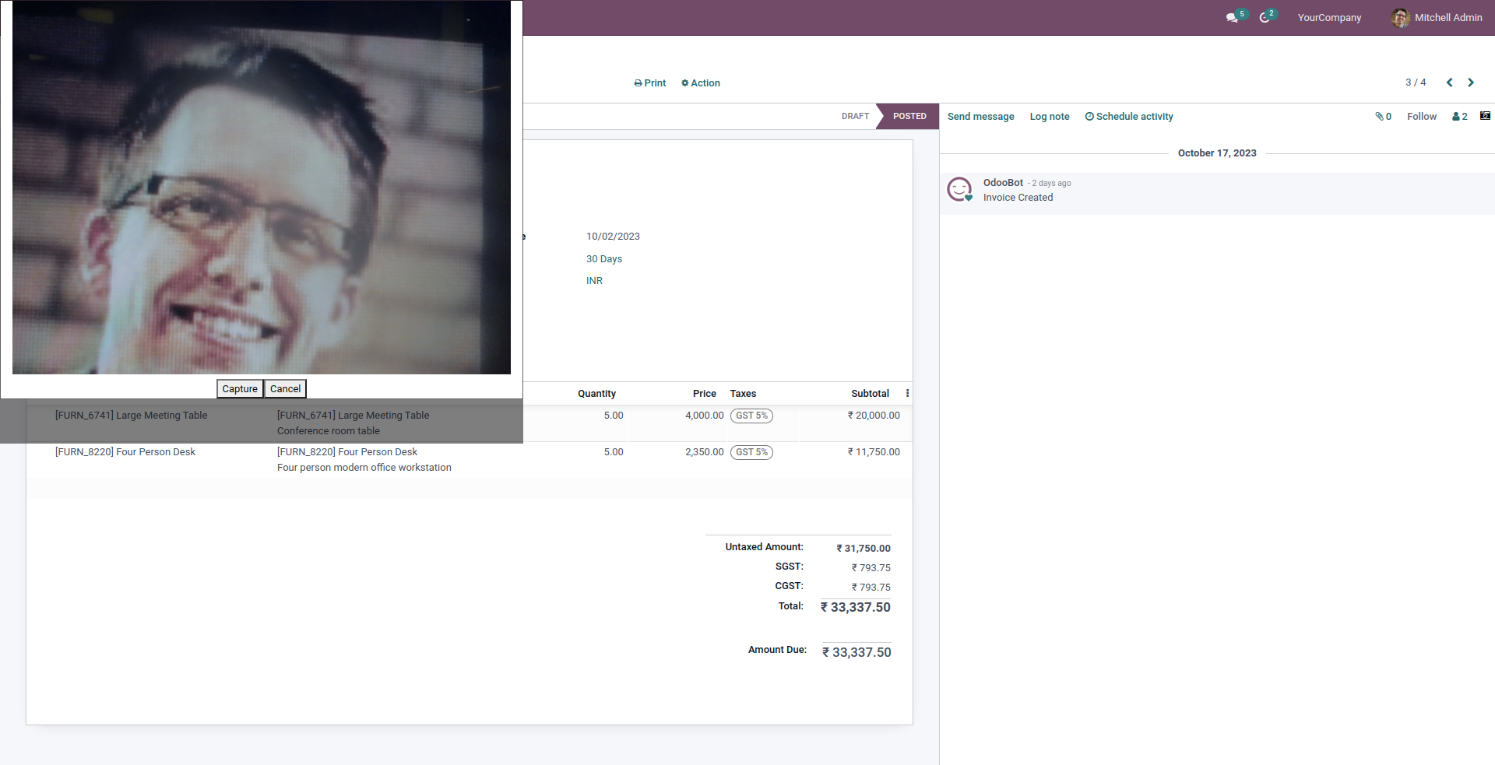The width and height of the screenshot is (1495, 765).
Task: Click the 3 / 4 pager counter
Action: 1416,82
